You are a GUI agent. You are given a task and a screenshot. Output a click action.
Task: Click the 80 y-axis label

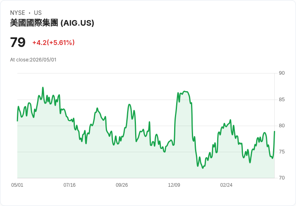tap(282, 126)
